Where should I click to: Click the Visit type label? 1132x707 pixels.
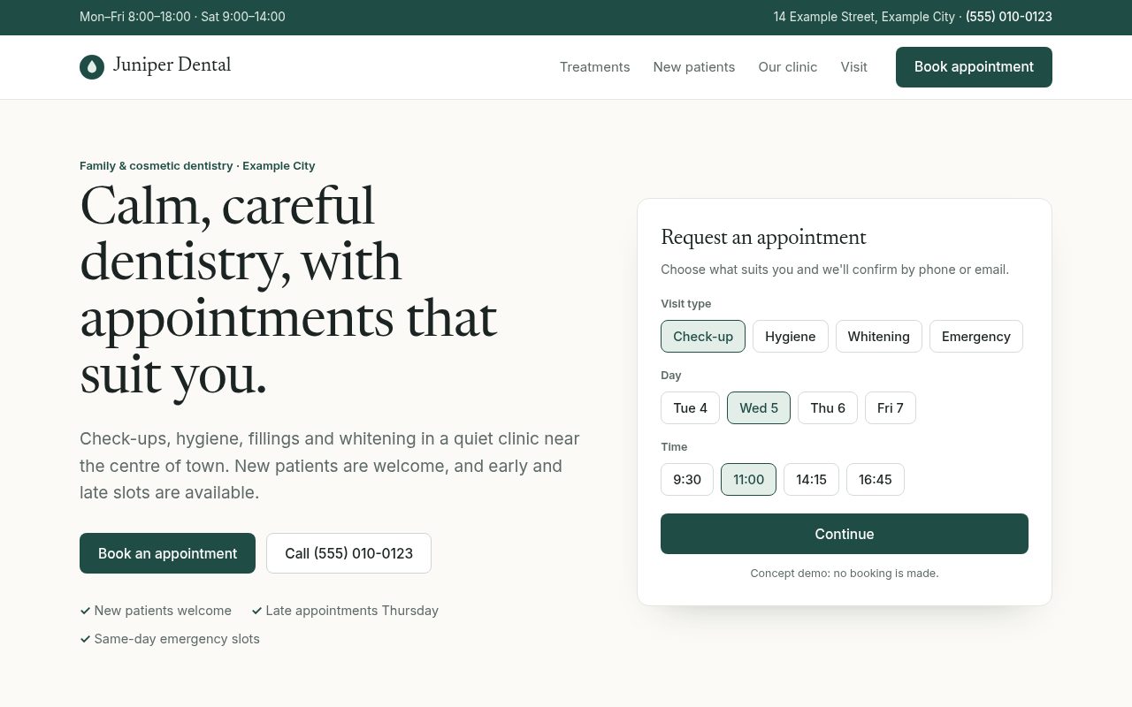tap(686, 304)
